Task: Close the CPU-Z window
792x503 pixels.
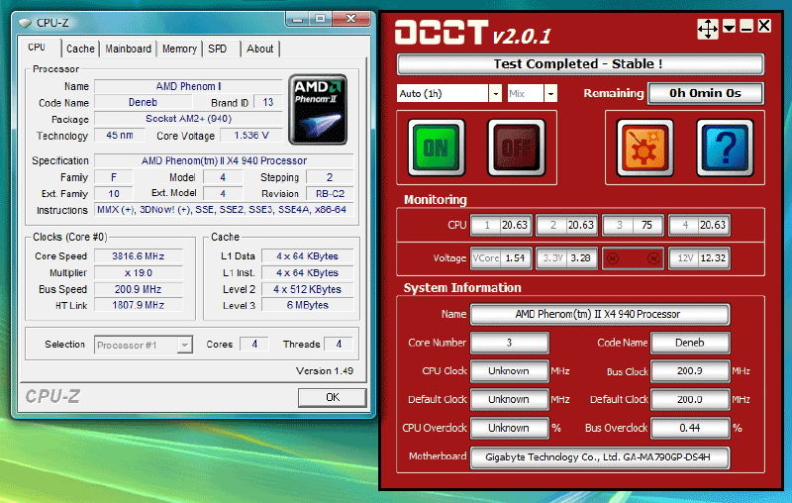Action: click(x=351, y=19)
